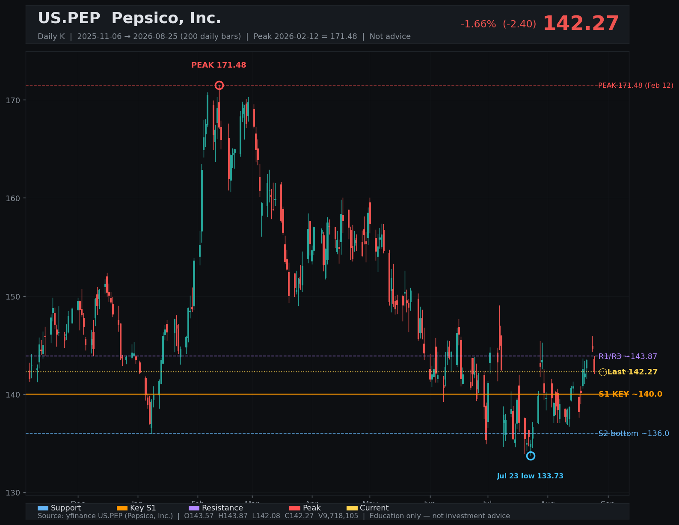Click the 130 y-axis tick label
This screenshot has height=525, width=679.
[13, 493]
